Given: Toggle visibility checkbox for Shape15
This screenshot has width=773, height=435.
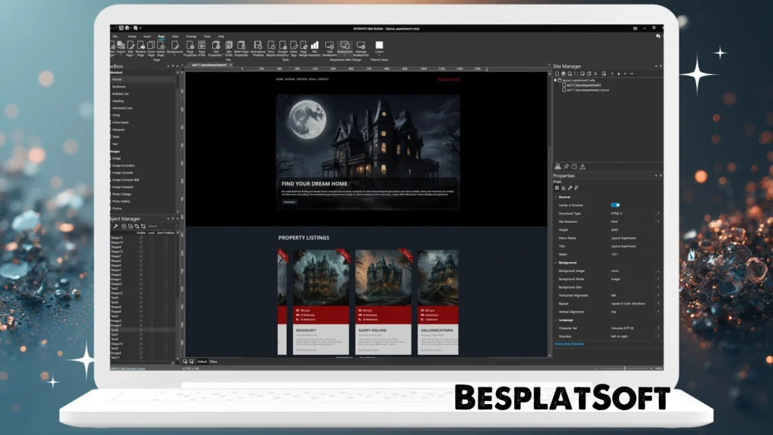Looking at the screenshot, I should (140, 237).
